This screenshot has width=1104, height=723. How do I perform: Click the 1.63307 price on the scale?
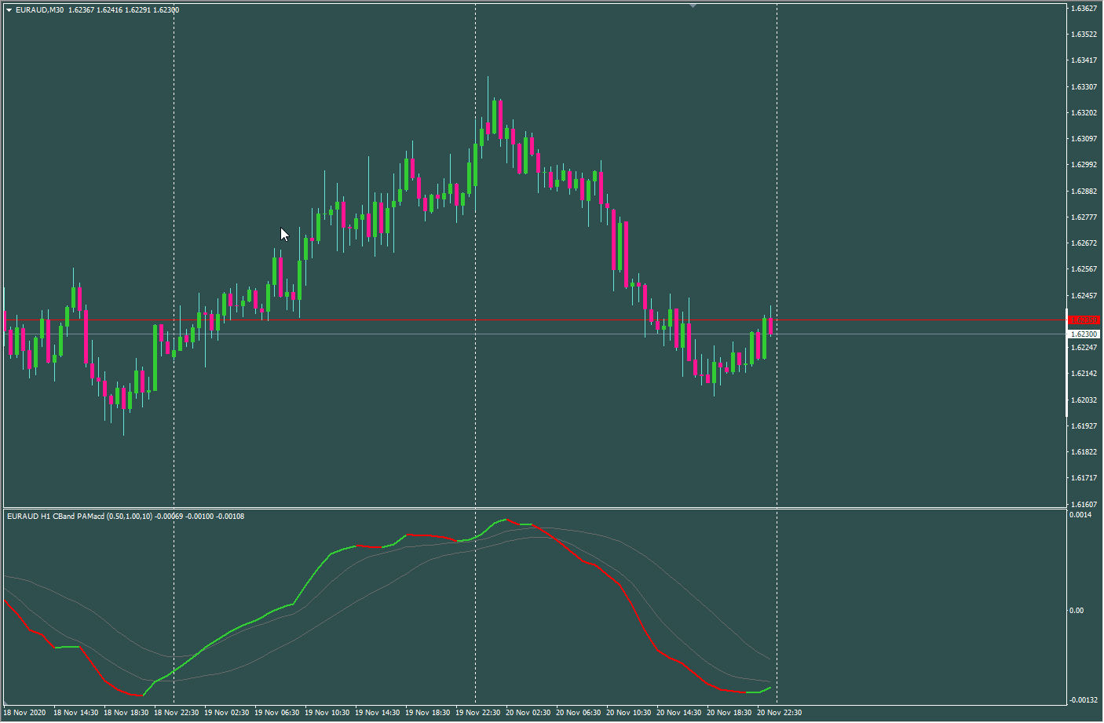point(1084,87)
